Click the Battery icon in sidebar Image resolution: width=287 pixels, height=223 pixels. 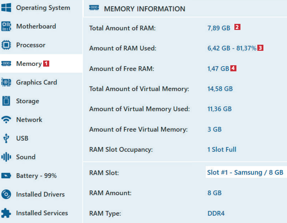(6, 176)
